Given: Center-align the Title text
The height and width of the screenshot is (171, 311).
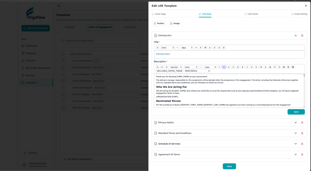Looking at the screenshot, I should pos(215,48).
